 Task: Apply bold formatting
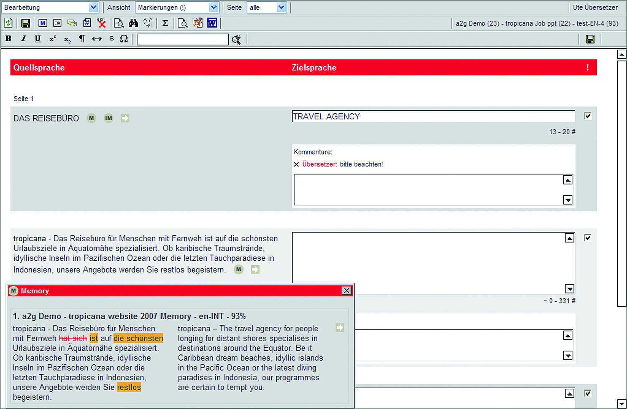click(8, 39)
